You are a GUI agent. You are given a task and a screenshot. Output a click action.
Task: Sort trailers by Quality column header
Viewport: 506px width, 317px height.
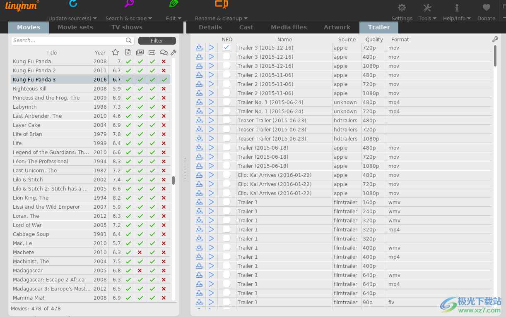(x=374, y=39)
